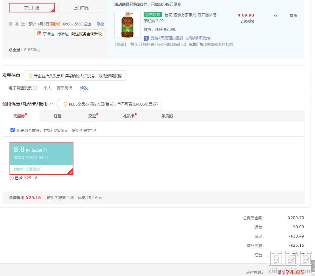Switch to the 领货码 tab

point(167,116)
